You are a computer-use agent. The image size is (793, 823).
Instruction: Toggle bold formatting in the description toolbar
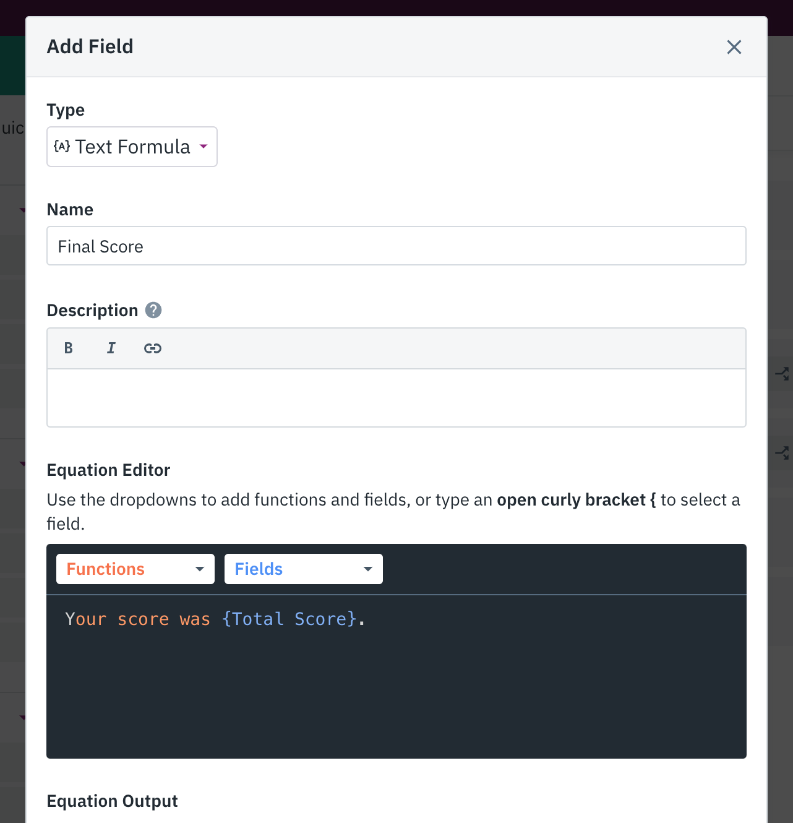(x=68, y=348)
